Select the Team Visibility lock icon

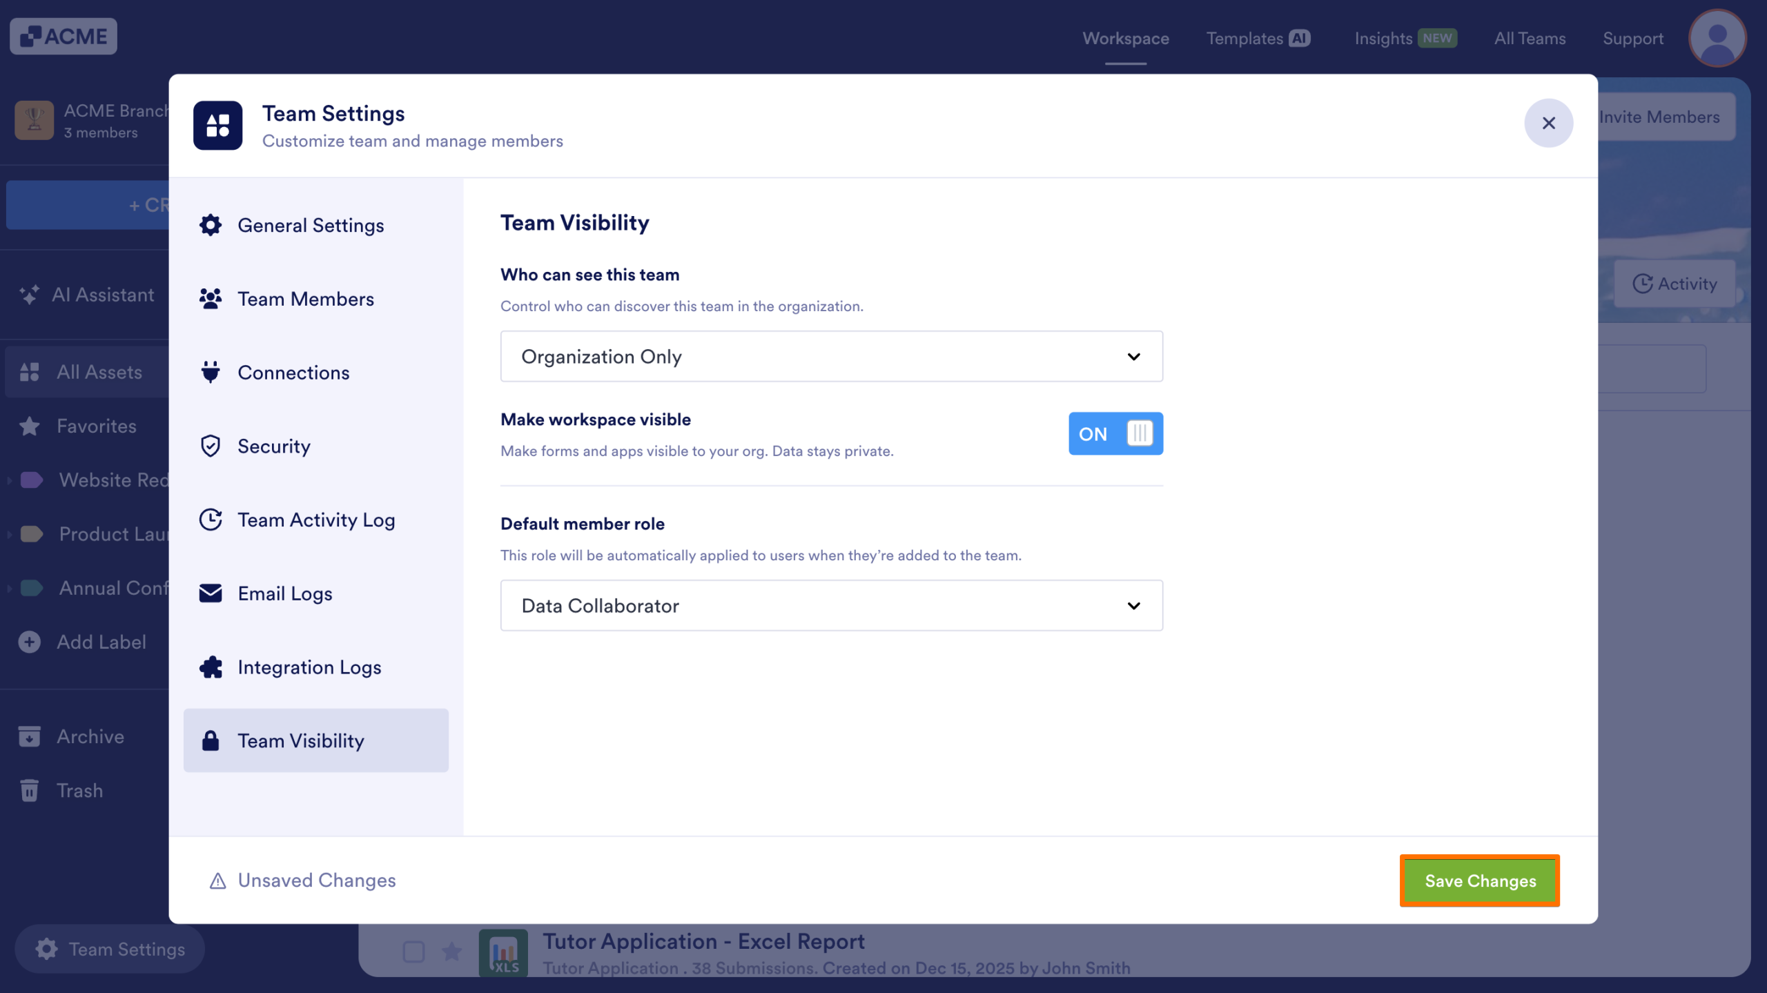coord(210,740)
